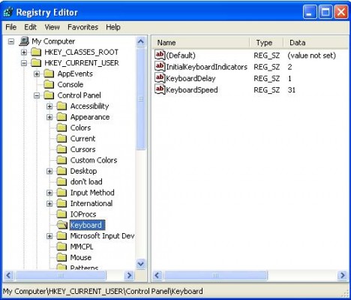The height and width of the screenshot is (300, 351).
Task: Open the Edit menu
Action: pyautogui.click(x=30, y=27)
